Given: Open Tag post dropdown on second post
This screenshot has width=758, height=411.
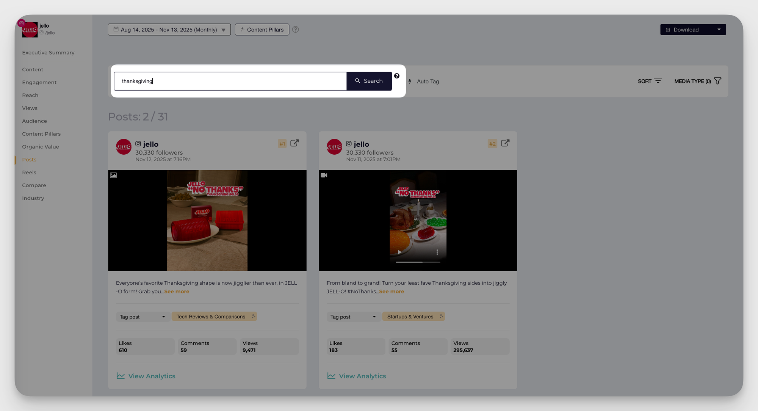Looking at the screenshot, I should point(353,317).
